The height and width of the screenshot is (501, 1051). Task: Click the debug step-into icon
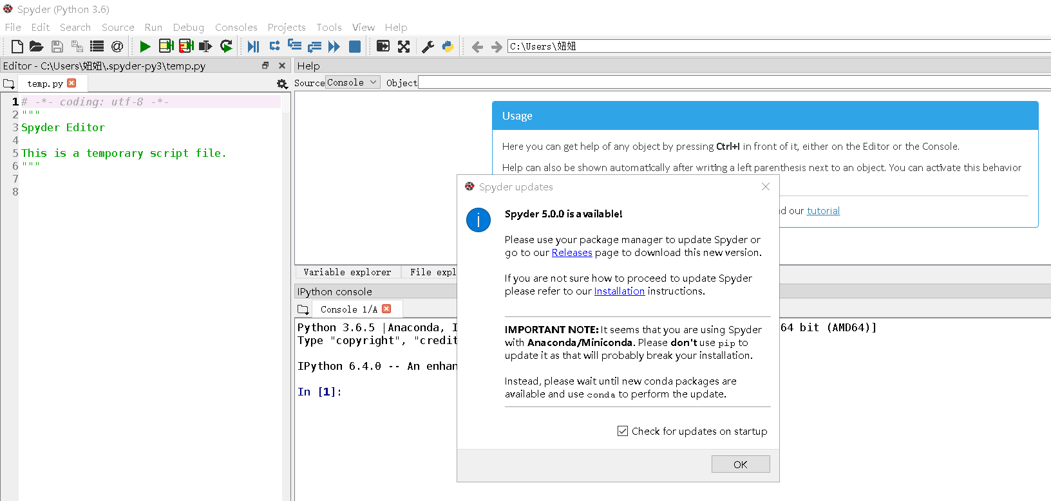(294, 45)
